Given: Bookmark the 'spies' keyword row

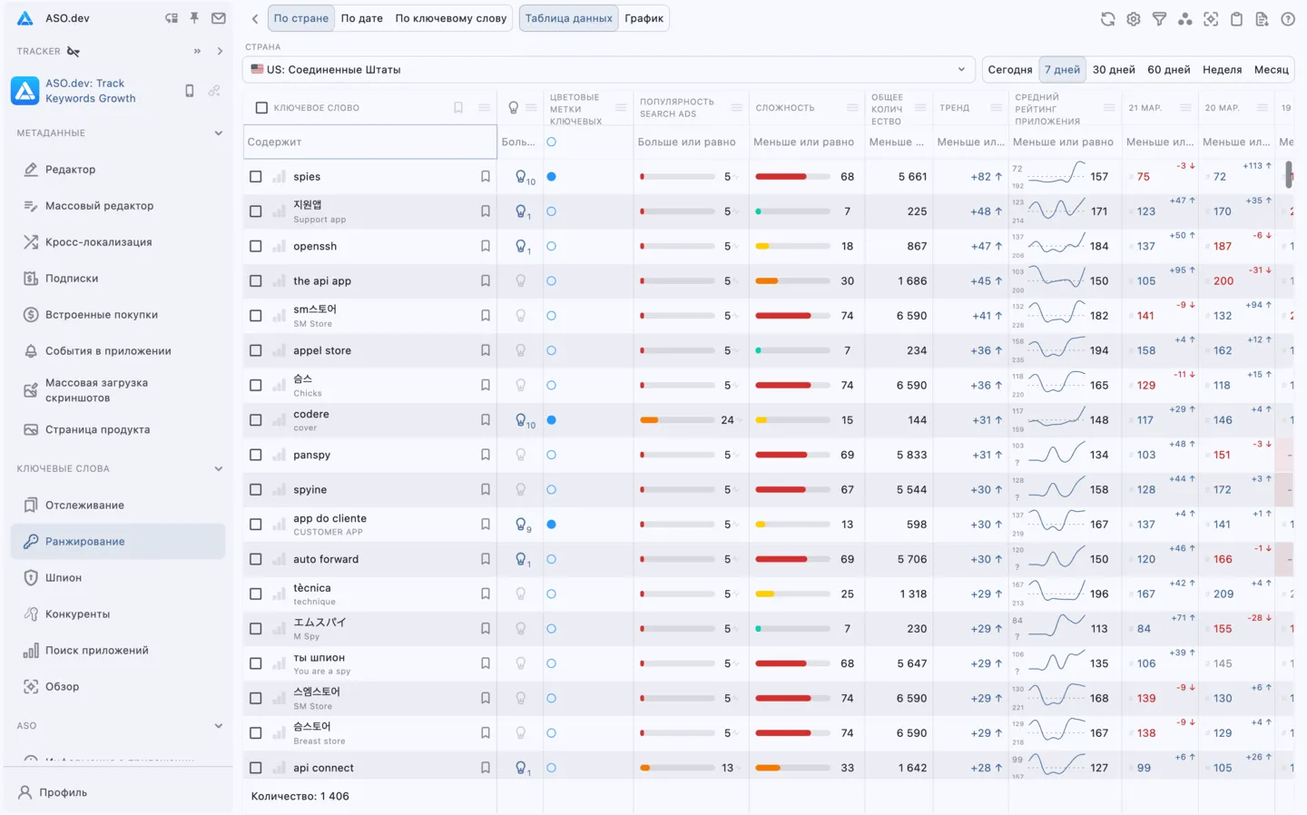Looking at the screenshot, I should click(x=486, y=177).
